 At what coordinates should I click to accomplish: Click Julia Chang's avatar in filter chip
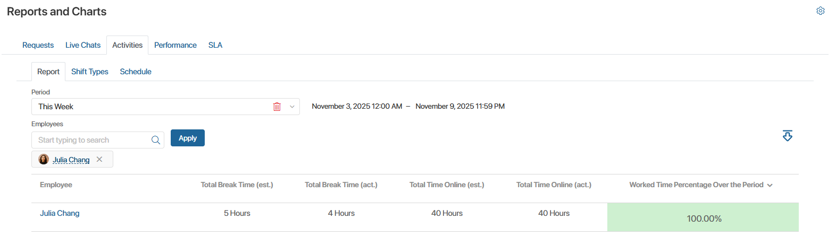pos(44,159)
